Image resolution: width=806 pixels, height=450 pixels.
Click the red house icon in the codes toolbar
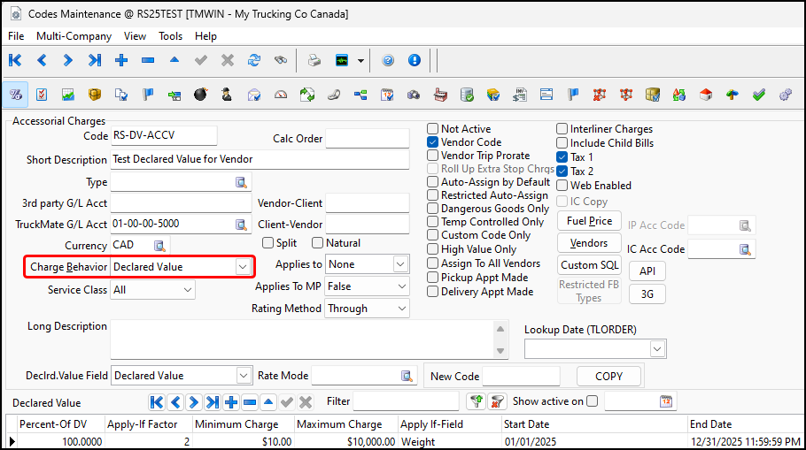(x=705, y=95)
